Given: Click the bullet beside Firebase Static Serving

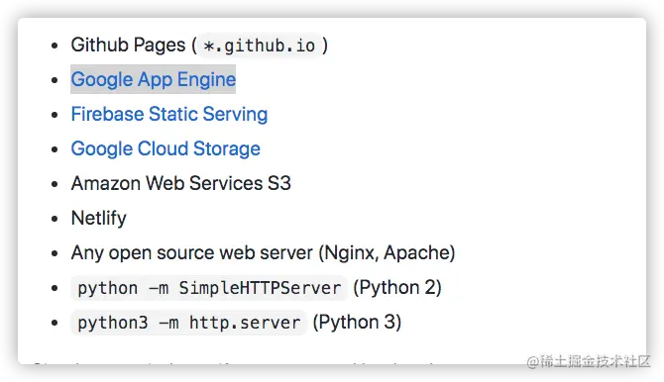Looking at the screenshot, I should pyautogui.click(x=55, y=115).
